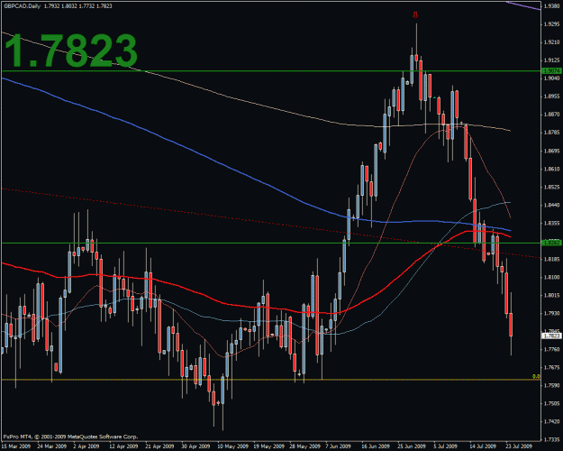Click the 1.9210 price axis label
The image size is (563, 451).
click(x=552, y=42)
